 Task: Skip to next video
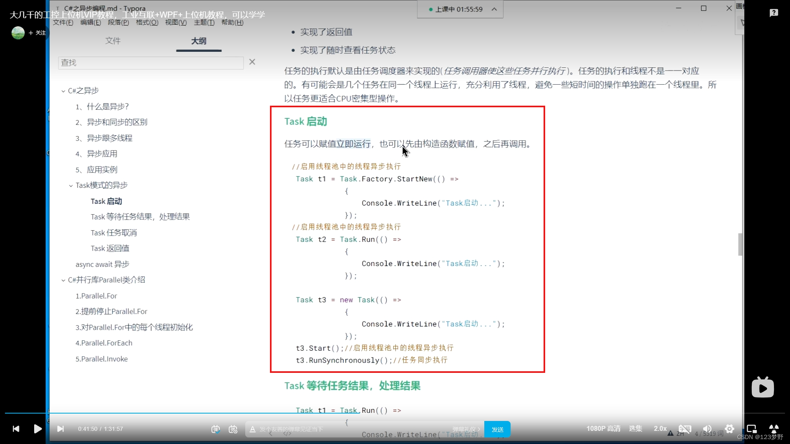60,429
